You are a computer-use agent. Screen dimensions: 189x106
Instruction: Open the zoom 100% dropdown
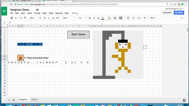click(33, 18)
